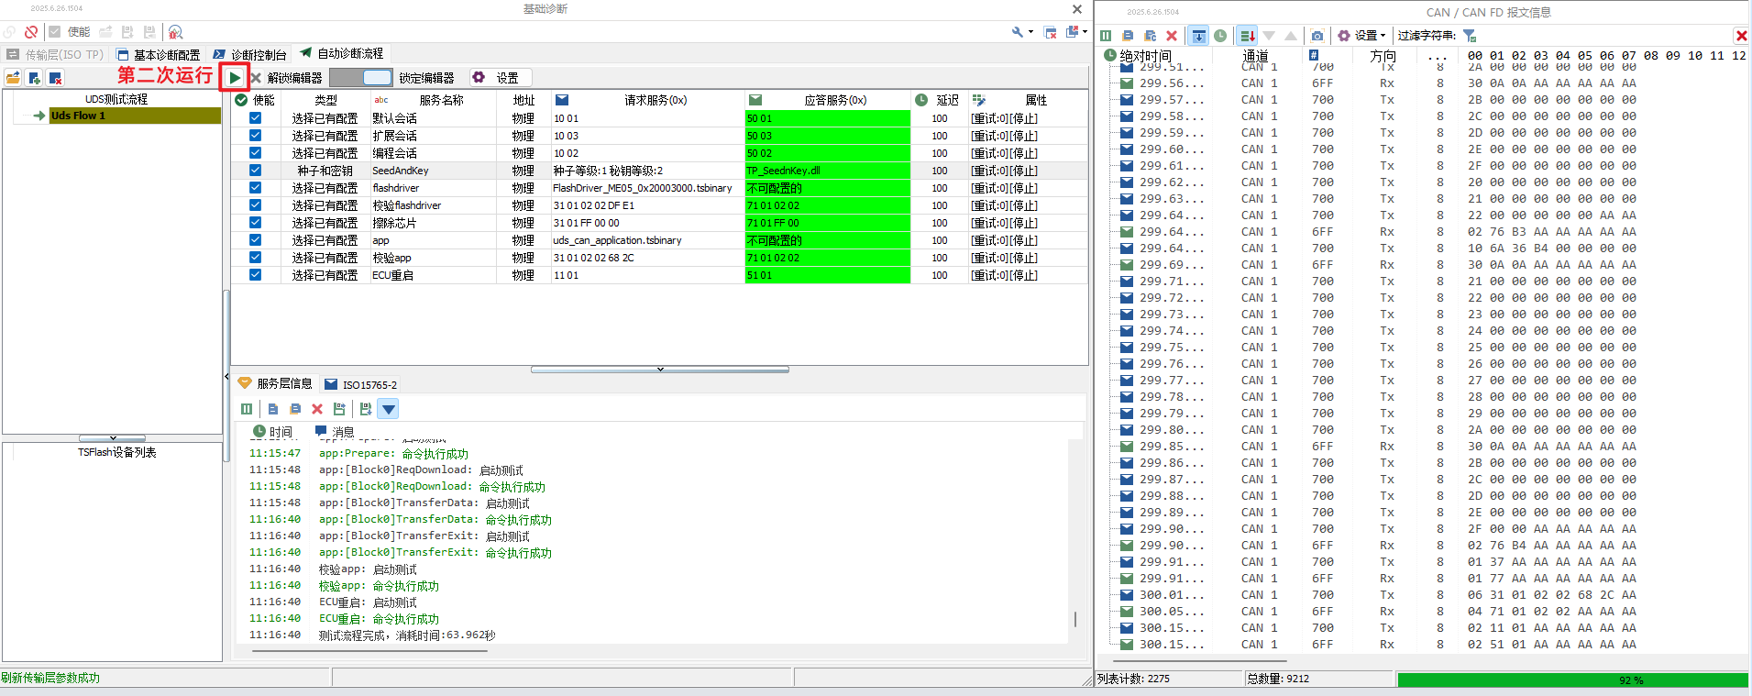Click the clock time mode icon in CAN toolbar

pos(1220,36)
